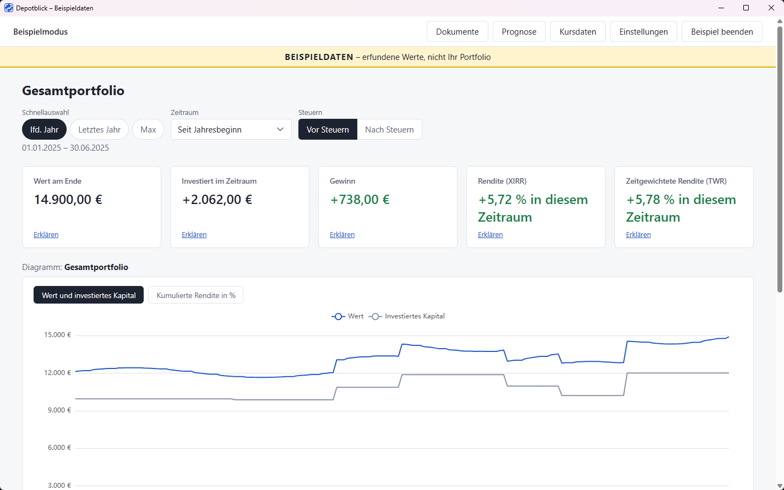Open the Dokumente section

pos(458,32)
